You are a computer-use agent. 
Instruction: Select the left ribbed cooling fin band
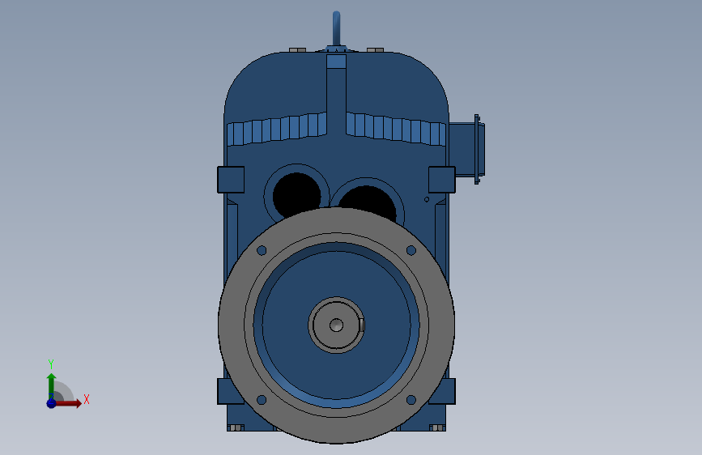[x=277, y=129]
